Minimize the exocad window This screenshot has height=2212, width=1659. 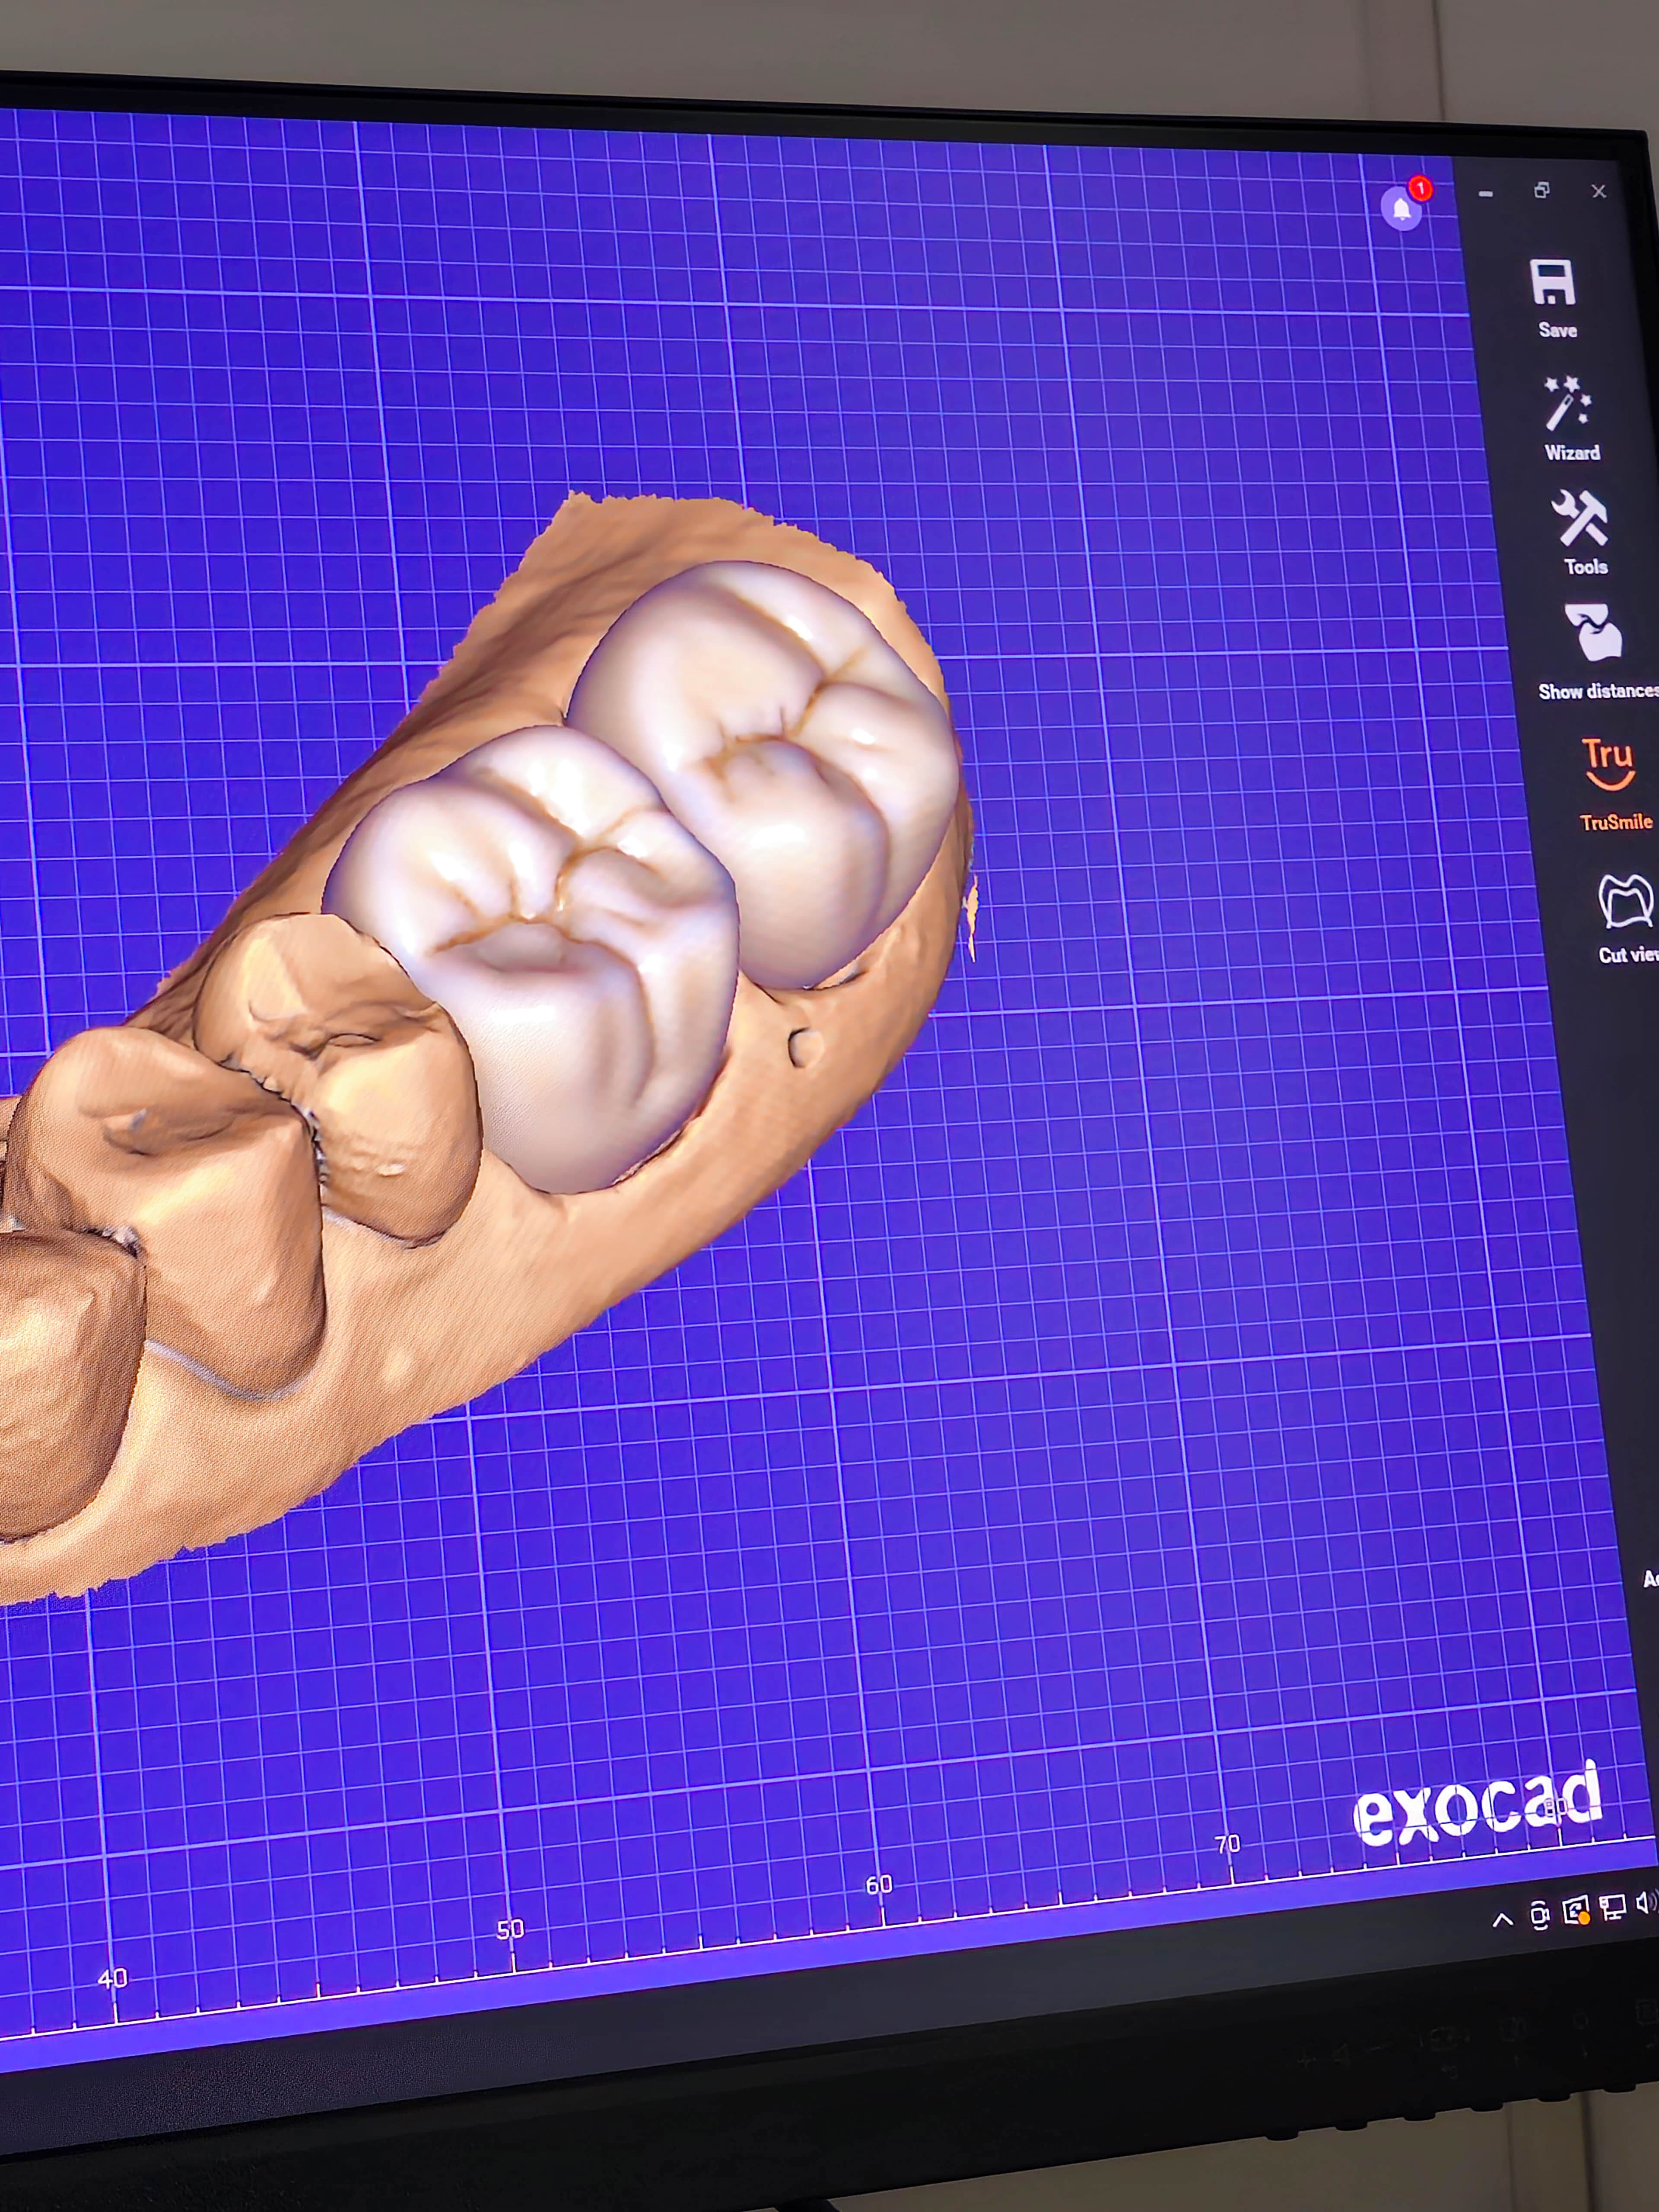pyautogui.click(x=1486, y=194)
